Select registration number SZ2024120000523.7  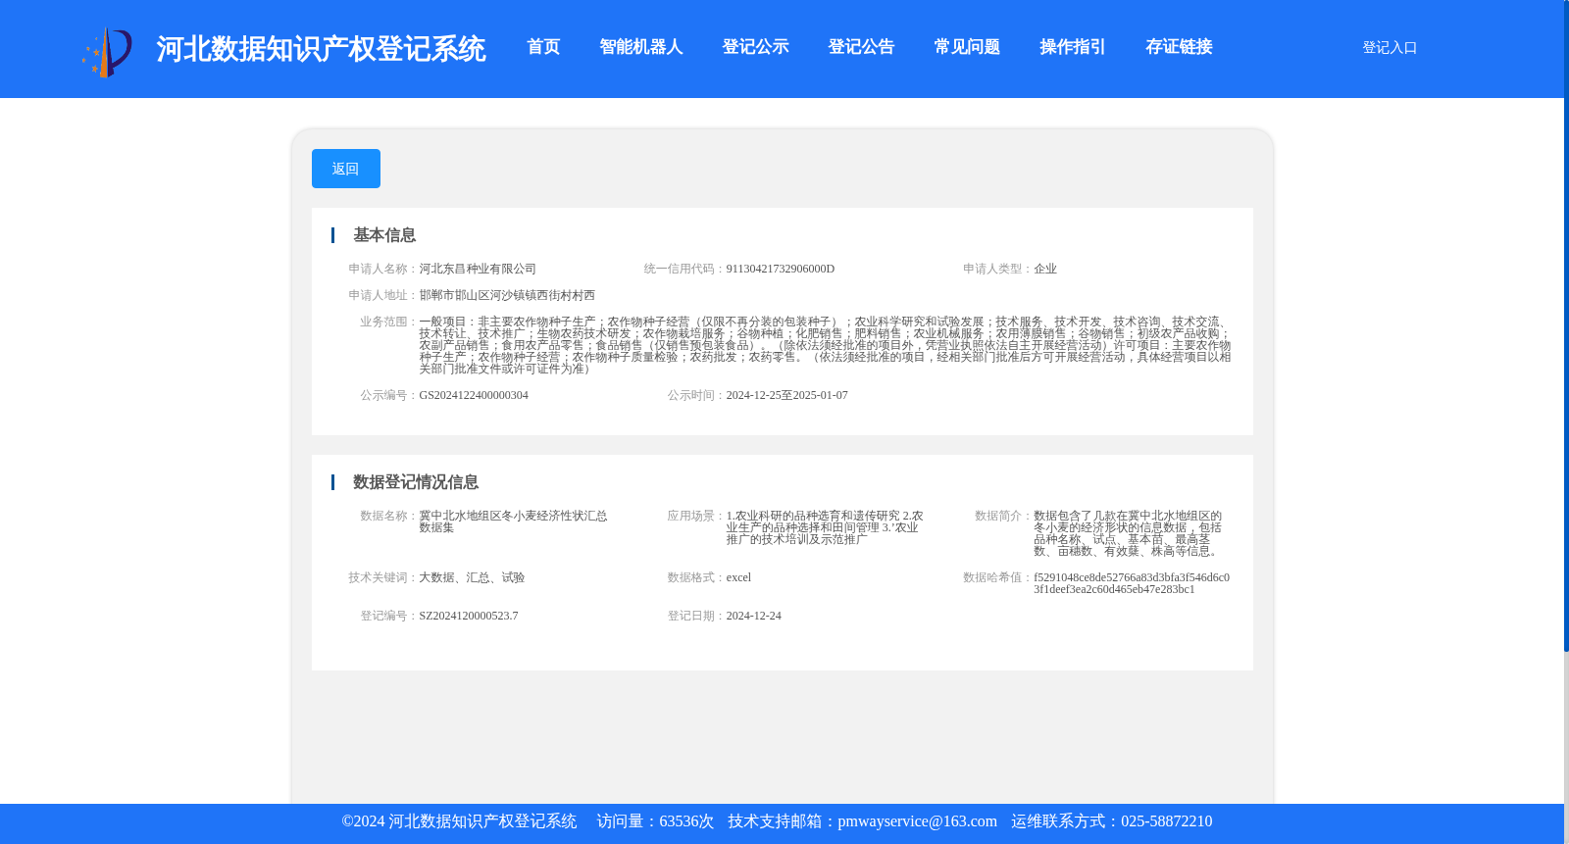tap(469, 616)
